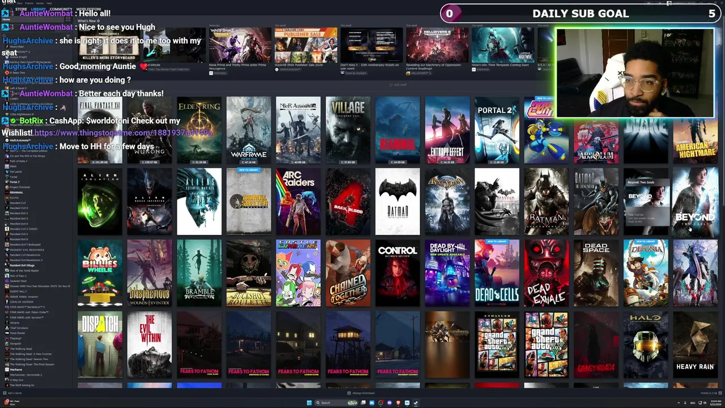Click the taskbar clock and date
The width and height of the screenshot is (725, 408).
tap(715, 403)
